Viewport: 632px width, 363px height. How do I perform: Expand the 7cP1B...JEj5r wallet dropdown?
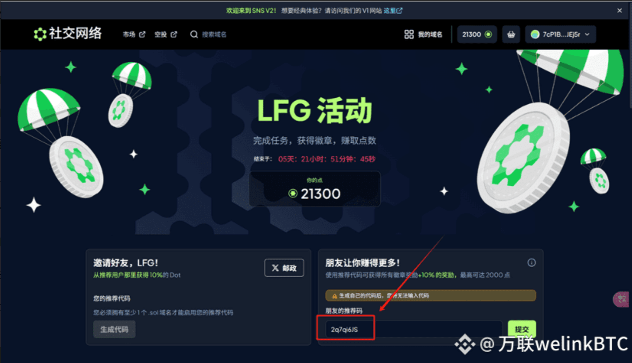pyautogui.click(x=560, y=34)
